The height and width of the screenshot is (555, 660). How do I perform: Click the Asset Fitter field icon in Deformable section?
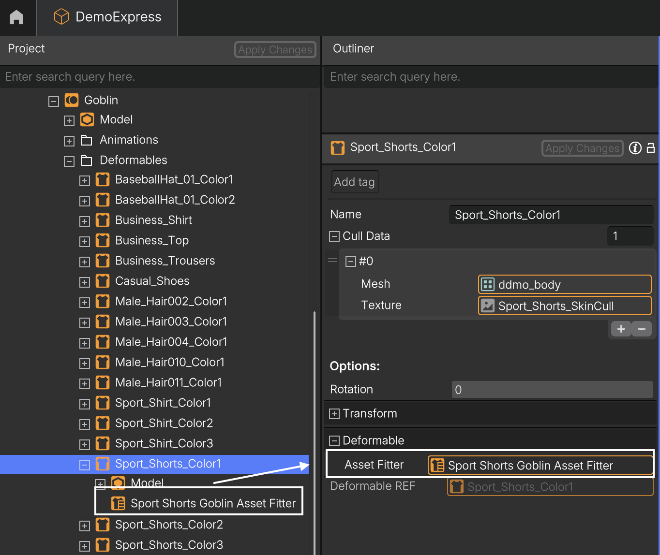(437, 466)
